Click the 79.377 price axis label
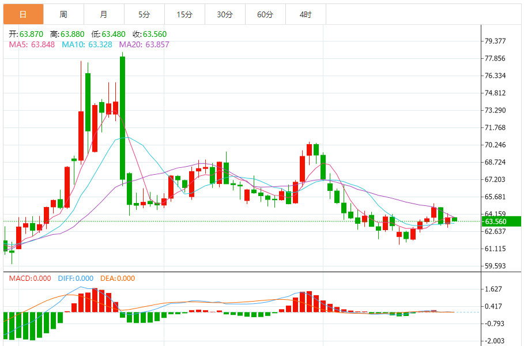This screenshot has width=524, height=346. tap(495, 41)
